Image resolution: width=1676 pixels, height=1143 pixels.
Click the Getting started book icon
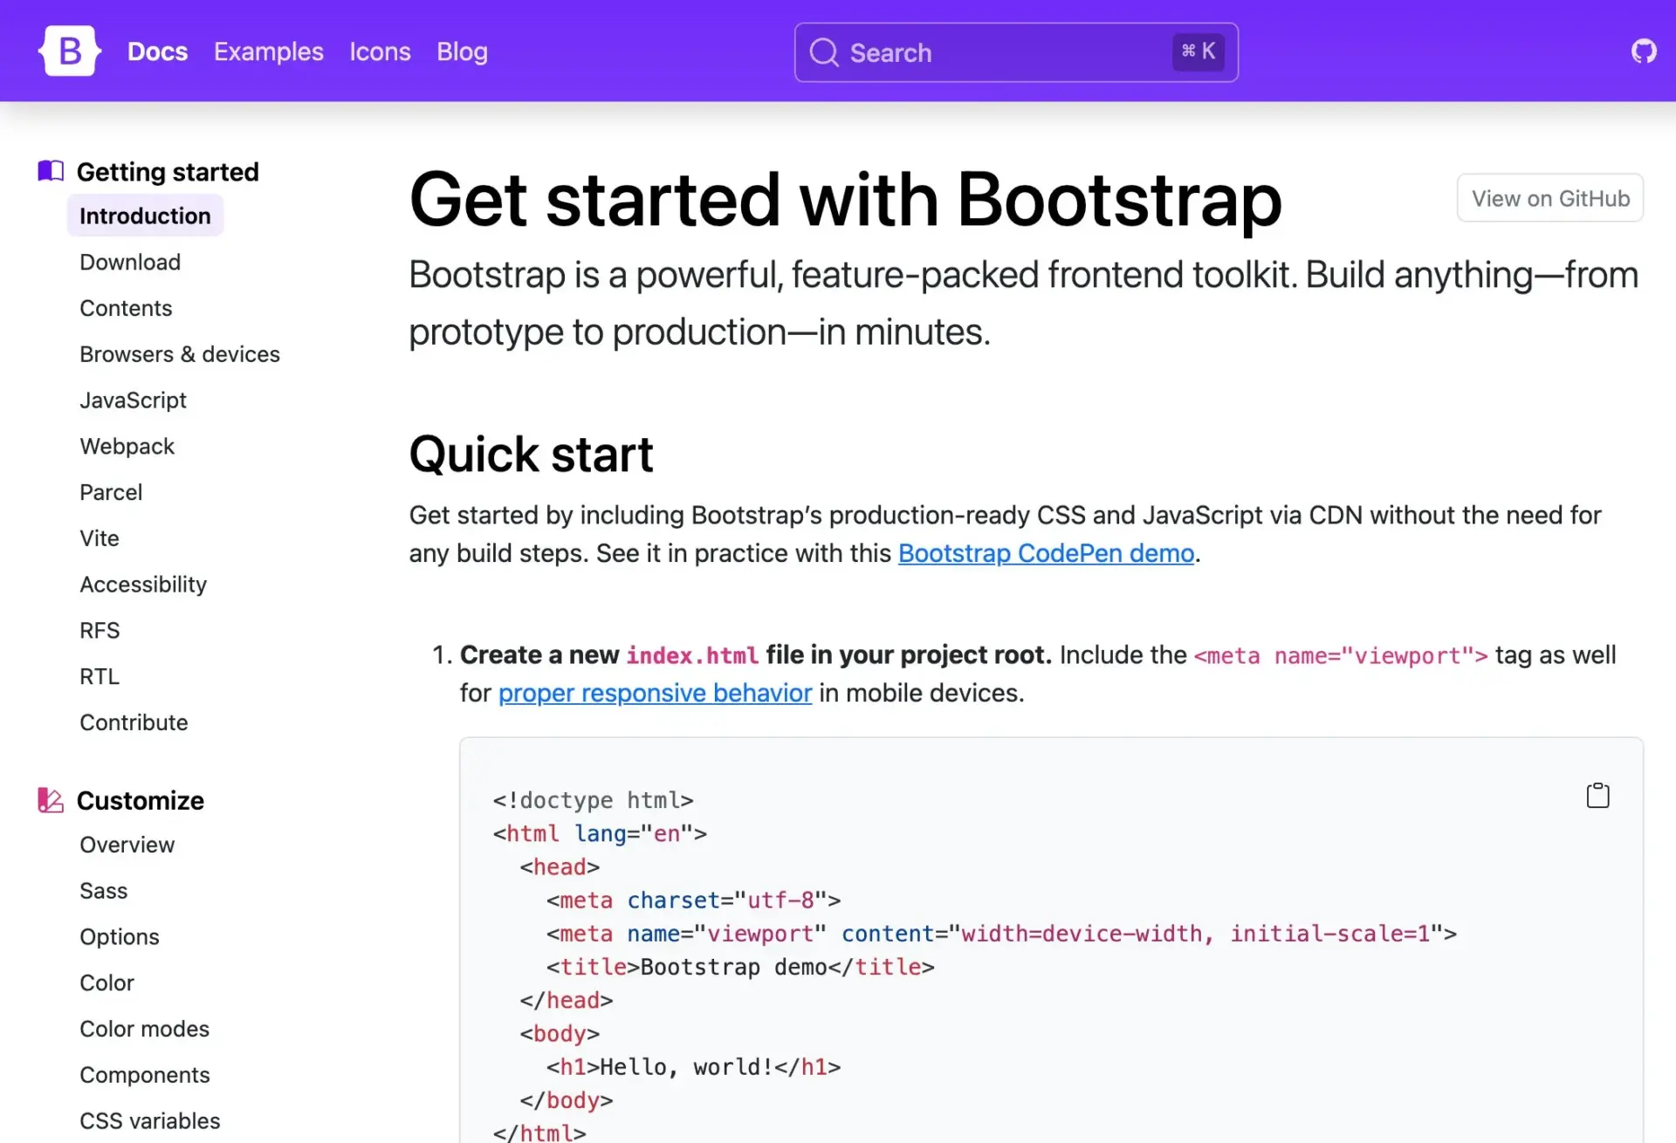point(51,171)
